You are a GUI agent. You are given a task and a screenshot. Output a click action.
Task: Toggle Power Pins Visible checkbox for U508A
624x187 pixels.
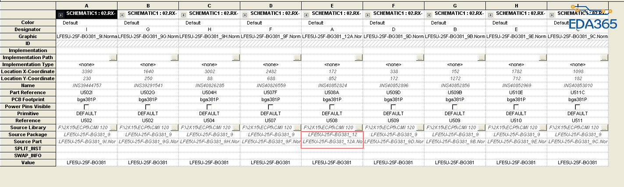pos(332,107)
